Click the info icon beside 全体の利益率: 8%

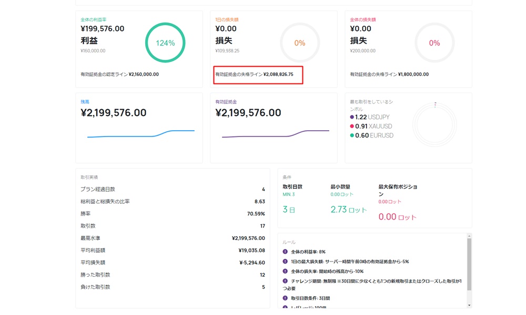tap(285, 252)
